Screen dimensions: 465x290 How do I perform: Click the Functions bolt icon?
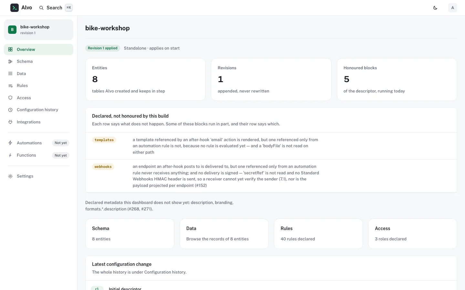(x=10, y=155)
